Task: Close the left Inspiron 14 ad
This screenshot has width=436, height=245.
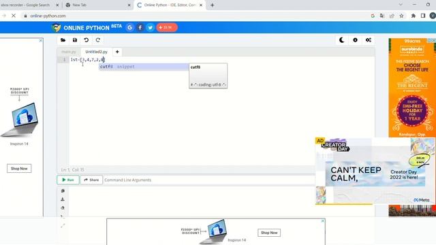Action: click(41, 41)
